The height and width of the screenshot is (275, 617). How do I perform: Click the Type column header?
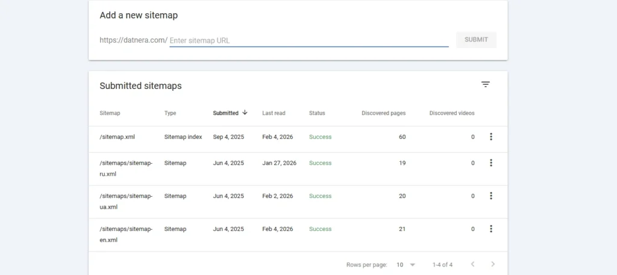coord(170,113)
